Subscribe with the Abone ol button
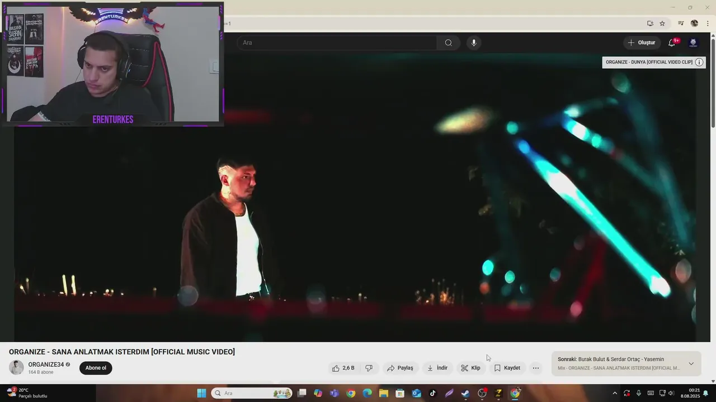 (96, 368)
